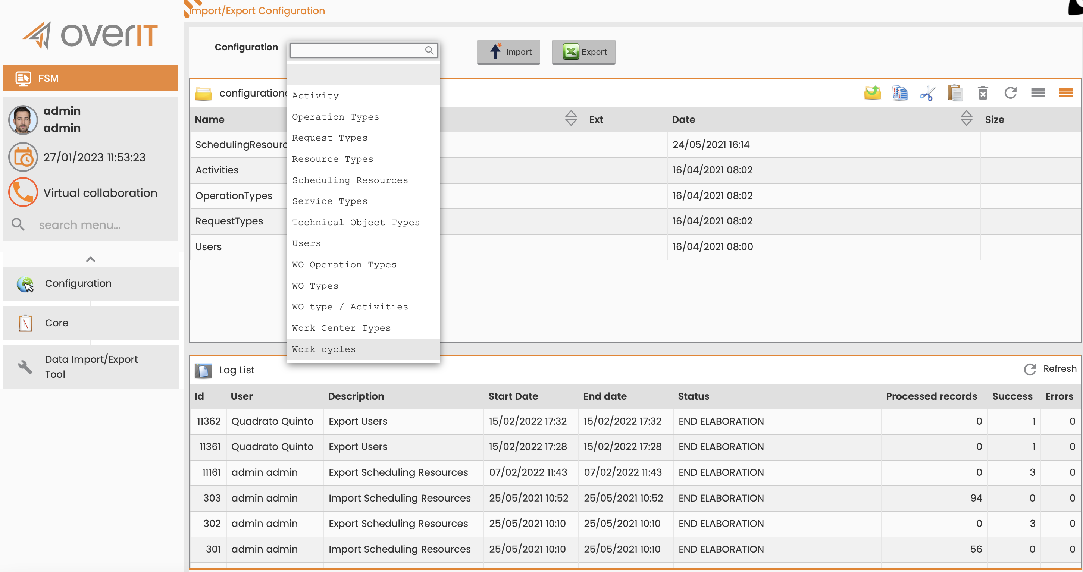
Task: Click the trash delete icon
Action: point(983,93)
